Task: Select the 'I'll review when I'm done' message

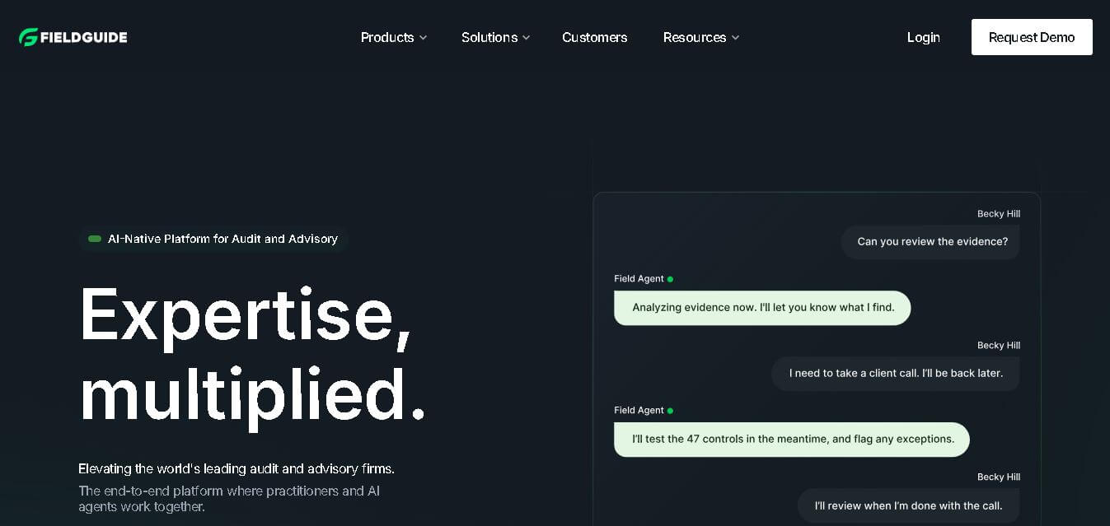Action: pos(908,505)
